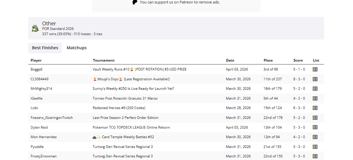Open player IGeeNe profile
Image resolution: width=353 pixels, height=160 pixels.
click(36, 98)
